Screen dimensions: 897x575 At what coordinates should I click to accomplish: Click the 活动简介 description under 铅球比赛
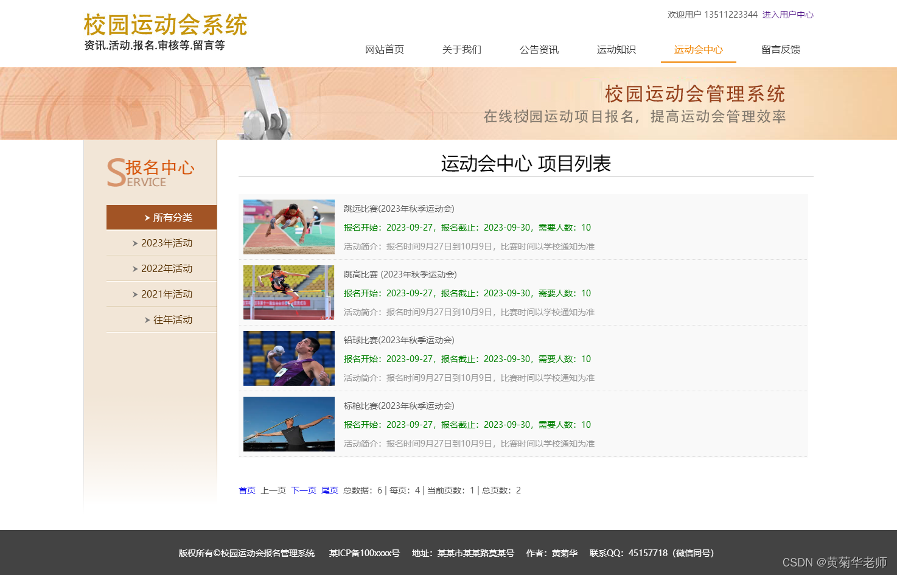point(469,378)
